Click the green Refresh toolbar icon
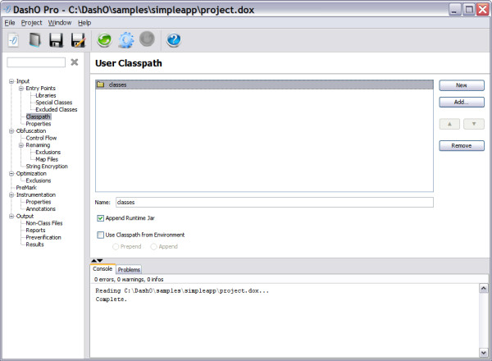This screenshot has height=361, width=492. click(x=104, y=40)
